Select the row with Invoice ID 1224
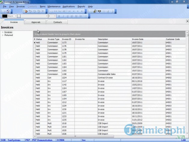189x142 pixels. click(109, 78)
